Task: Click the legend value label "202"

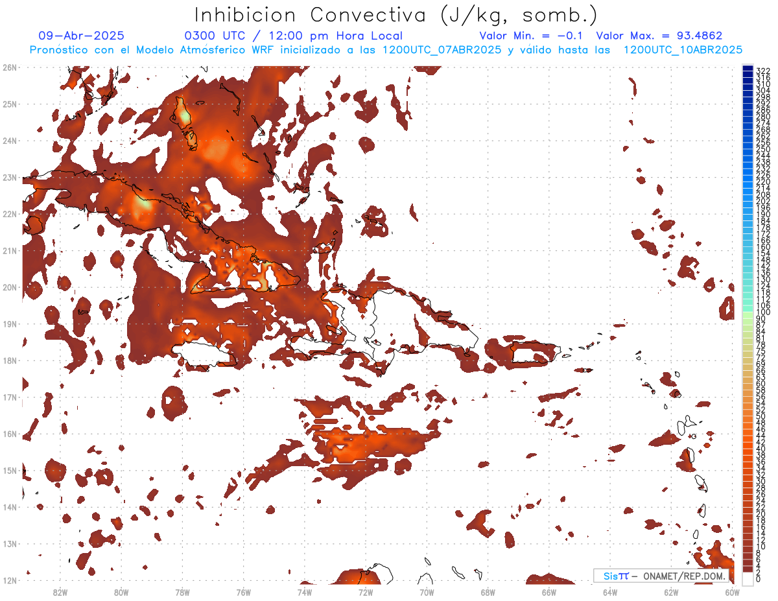Action: [763, 202]
